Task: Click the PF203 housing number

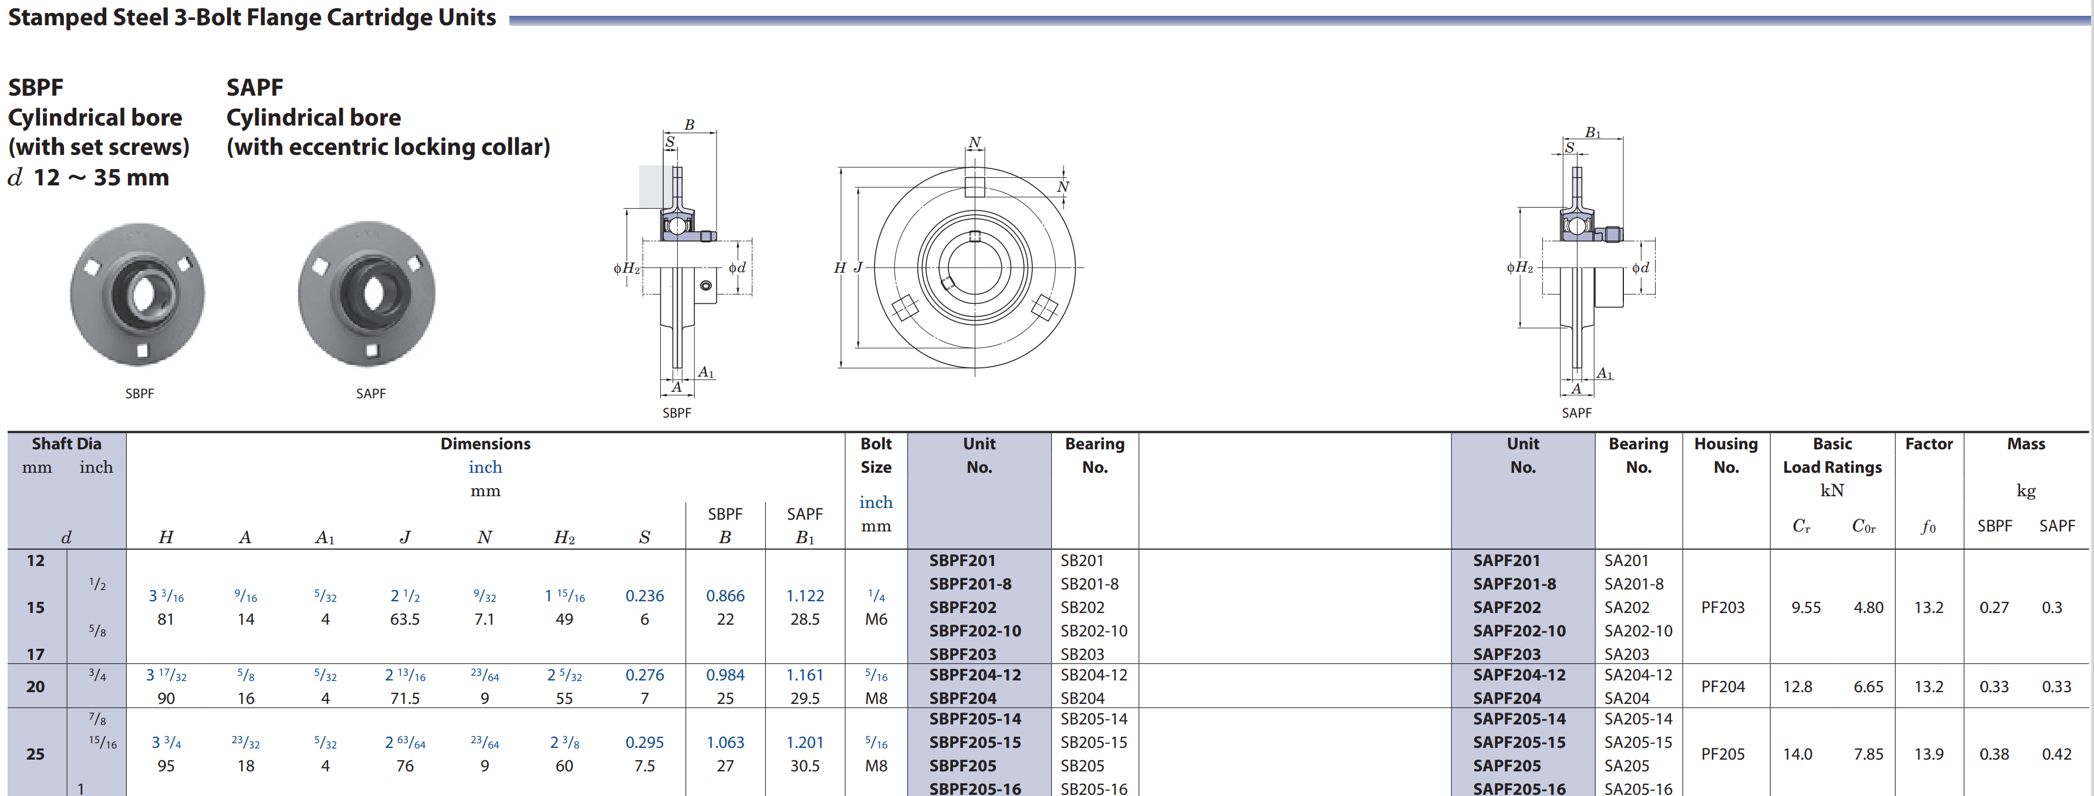Action: (x=1723, y=608)
